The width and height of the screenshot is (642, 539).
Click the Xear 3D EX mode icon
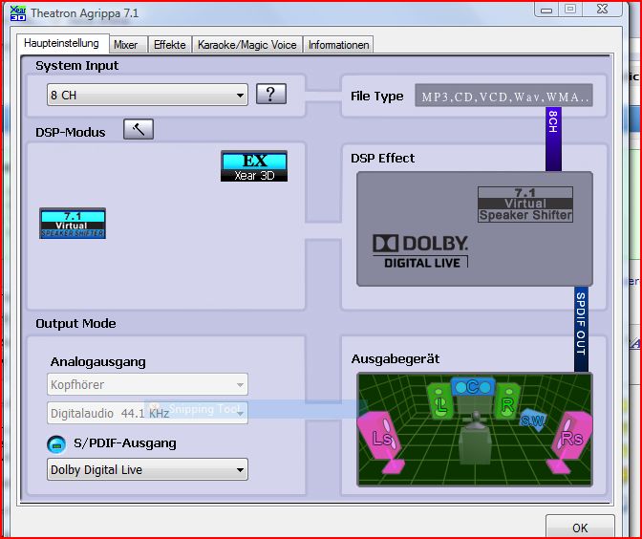[254, 166]
